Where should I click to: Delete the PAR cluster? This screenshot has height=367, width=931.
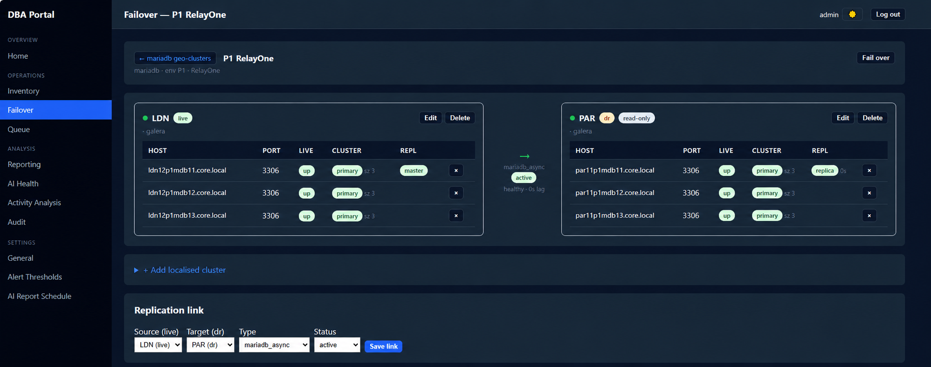[872, 118]
